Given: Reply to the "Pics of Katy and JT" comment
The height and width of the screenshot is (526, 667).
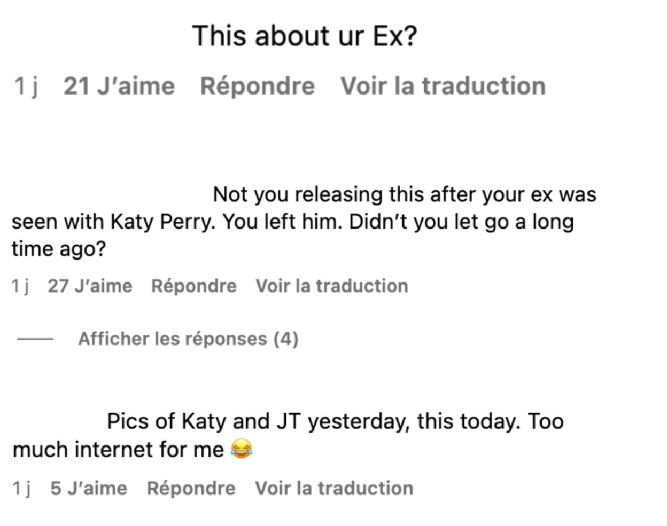Looking at the screenshot, I should click(191, 488).
